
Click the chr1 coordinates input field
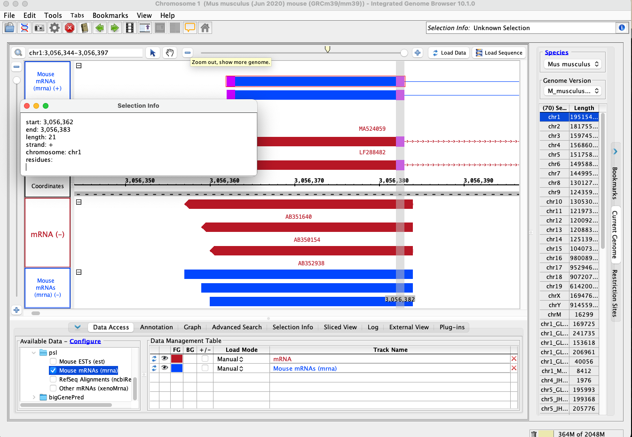(85, 53)
